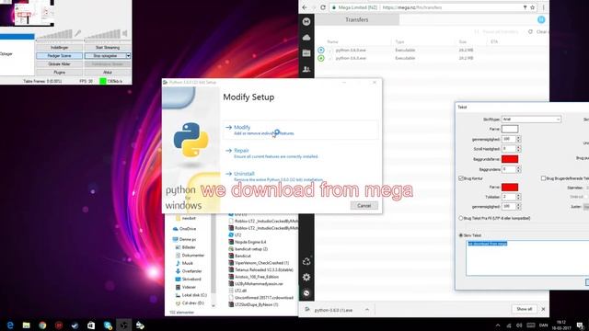
Task: Reload the MEGA page
Action: [x=323, y=7]
